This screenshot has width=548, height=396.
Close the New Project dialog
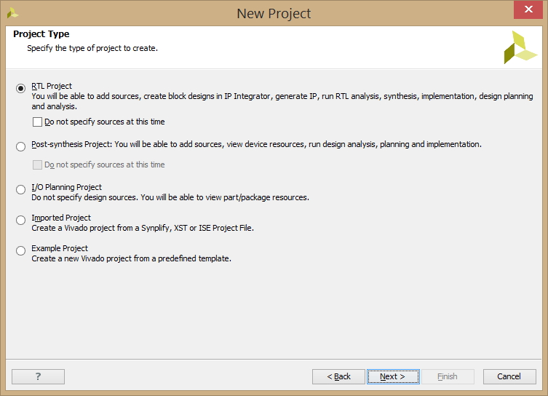point(528,9)
